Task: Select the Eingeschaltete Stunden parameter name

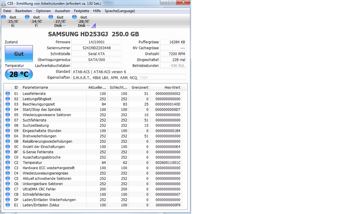Action: pyautogui.click(x=42, y=131)
